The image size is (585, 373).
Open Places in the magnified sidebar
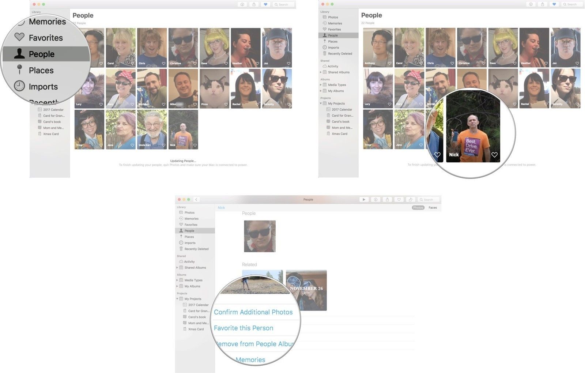41,70
